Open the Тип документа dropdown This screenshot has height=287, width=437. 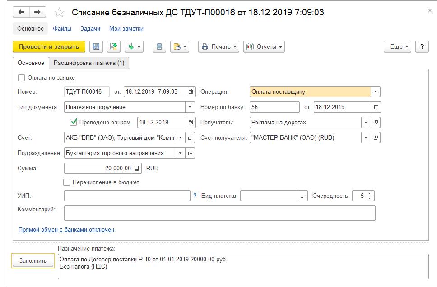click(190, 107)
